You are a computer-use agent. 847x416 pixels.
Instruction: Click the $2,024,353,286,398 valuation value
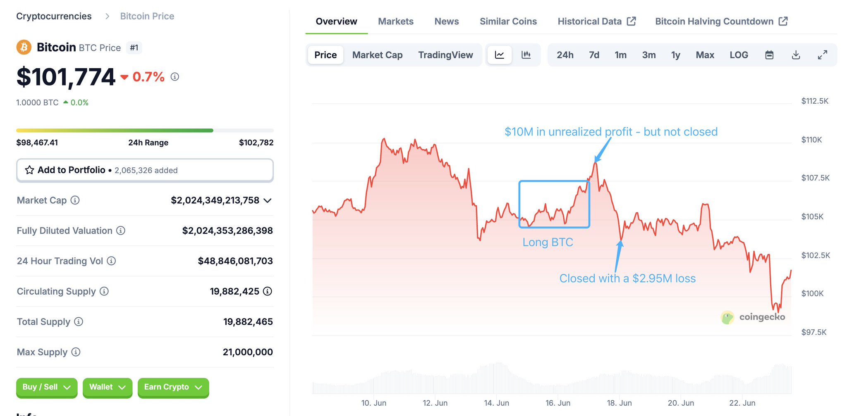pyautogui.click(x=227, y=231)
